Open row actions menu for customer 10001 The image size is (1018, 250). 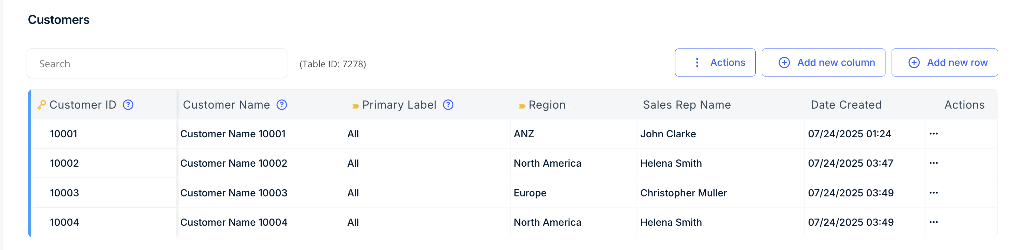(x=933, y=134)
